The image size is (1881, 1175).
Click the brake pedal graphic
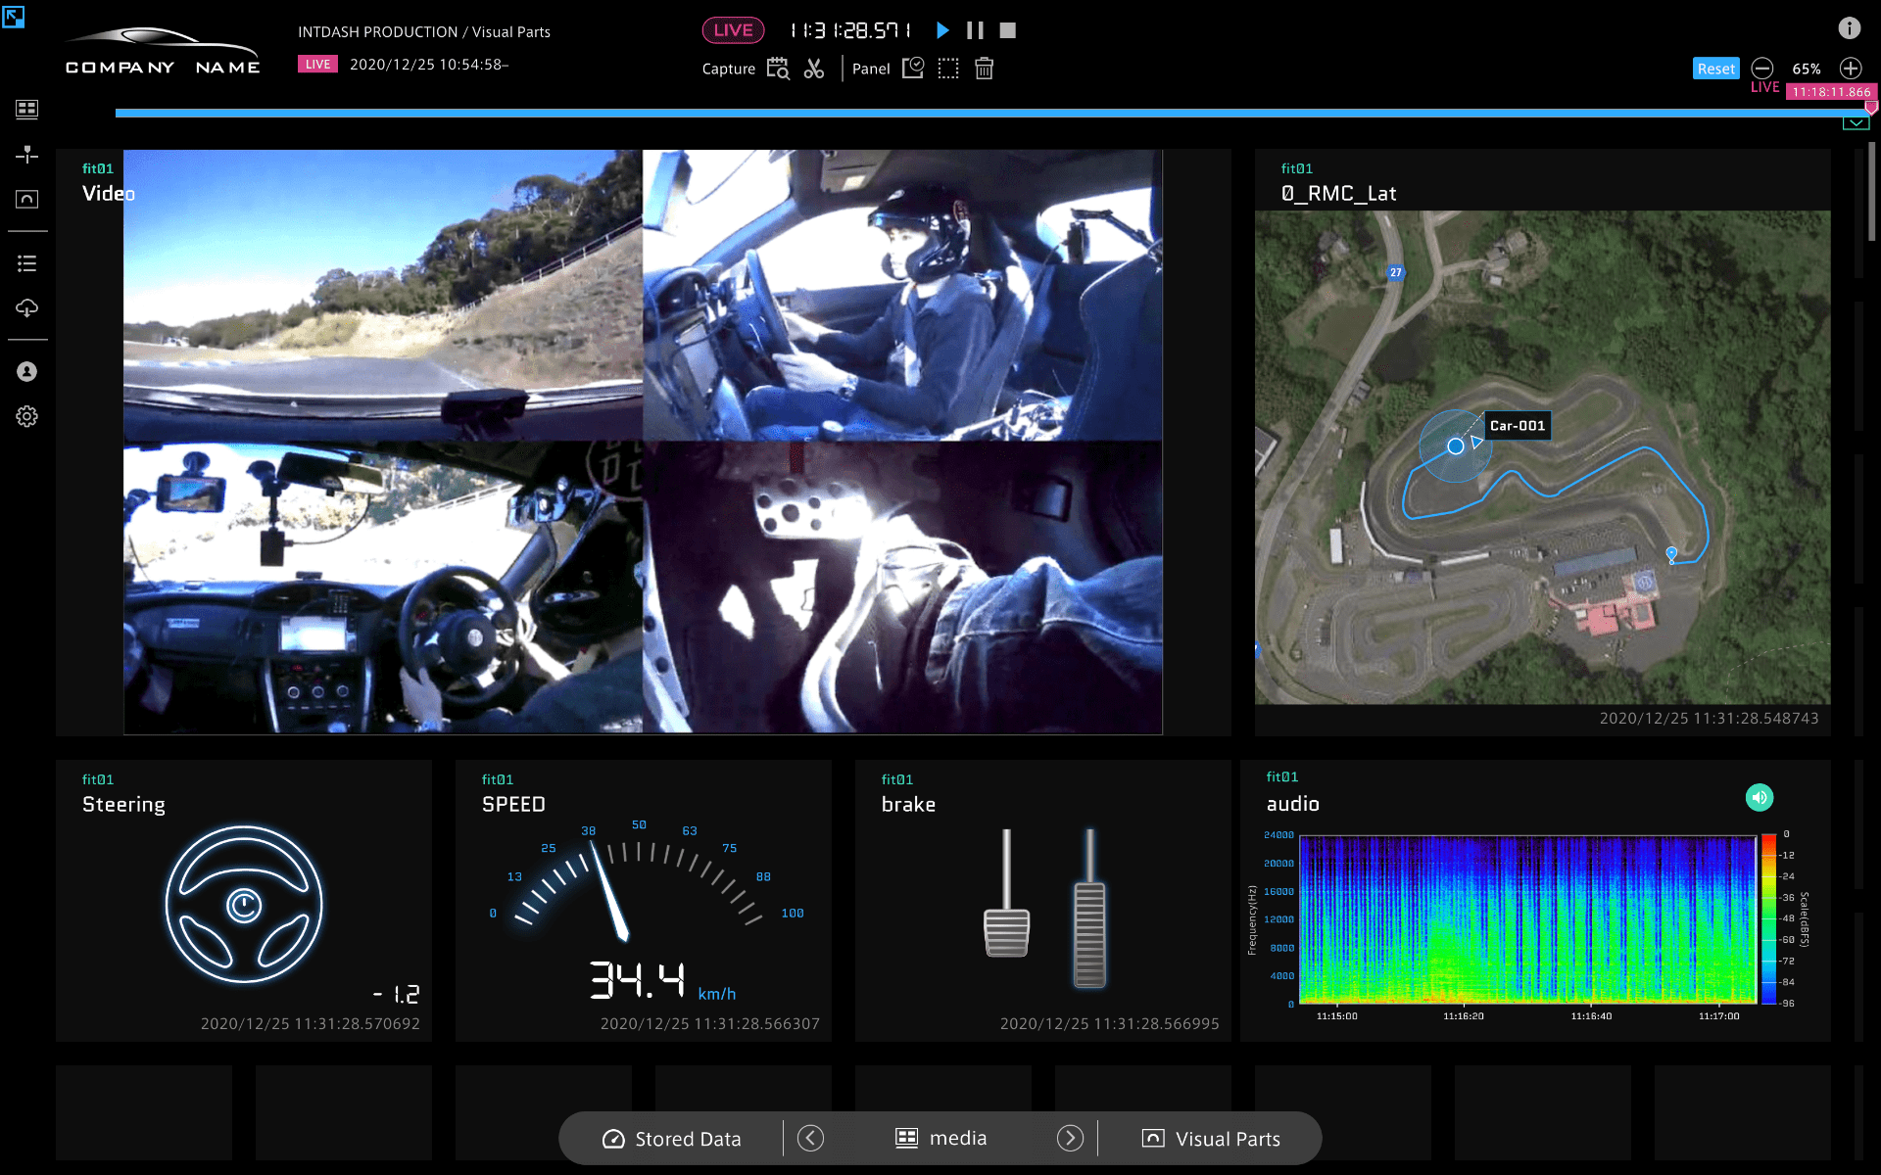point(1006,893)
